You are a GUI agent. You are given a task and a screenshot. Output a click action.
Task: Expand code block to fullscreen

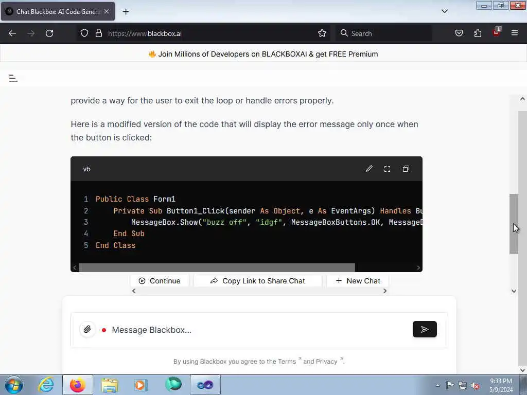[x=387, y=169]
